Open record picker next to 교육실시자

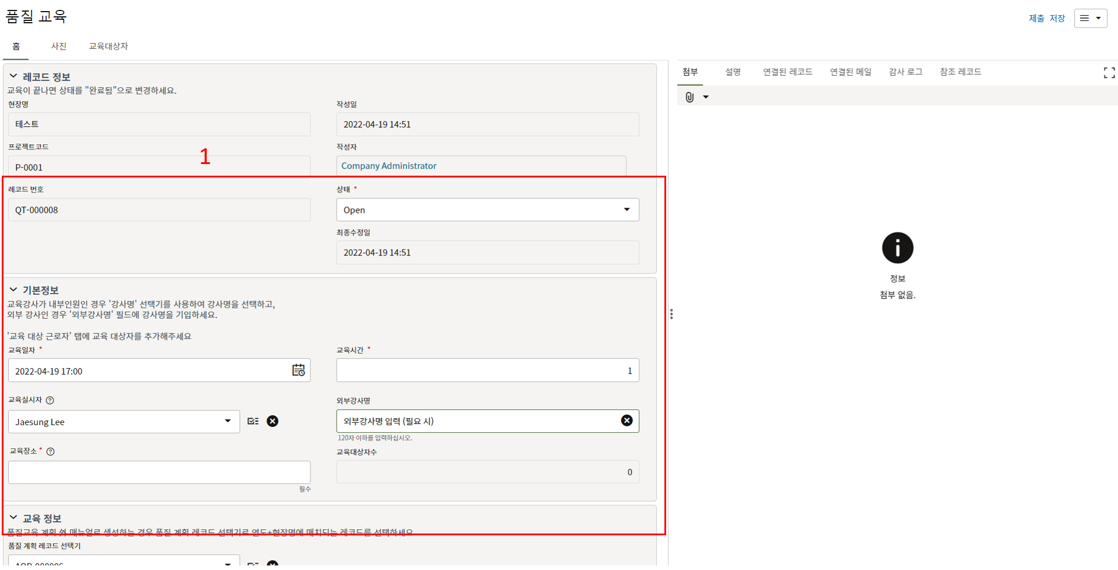click(253, 421)
